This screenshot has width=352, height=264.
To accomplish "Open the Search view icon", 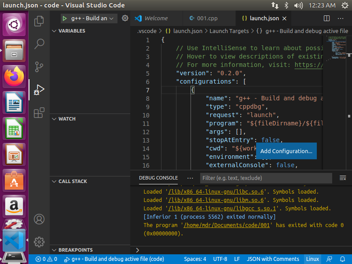I will click(x=39, y=44).
